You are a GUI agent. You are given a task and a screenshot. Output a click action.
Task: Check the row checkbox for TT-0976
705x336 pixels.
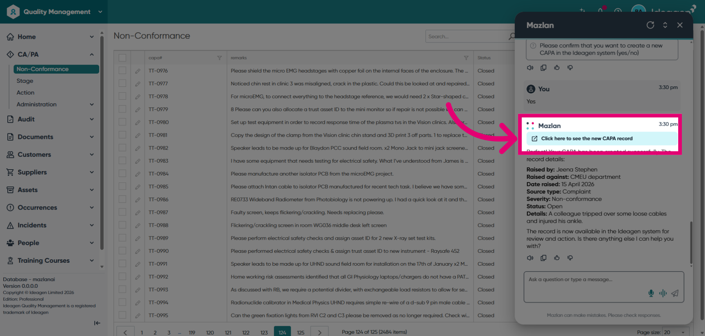123,71
